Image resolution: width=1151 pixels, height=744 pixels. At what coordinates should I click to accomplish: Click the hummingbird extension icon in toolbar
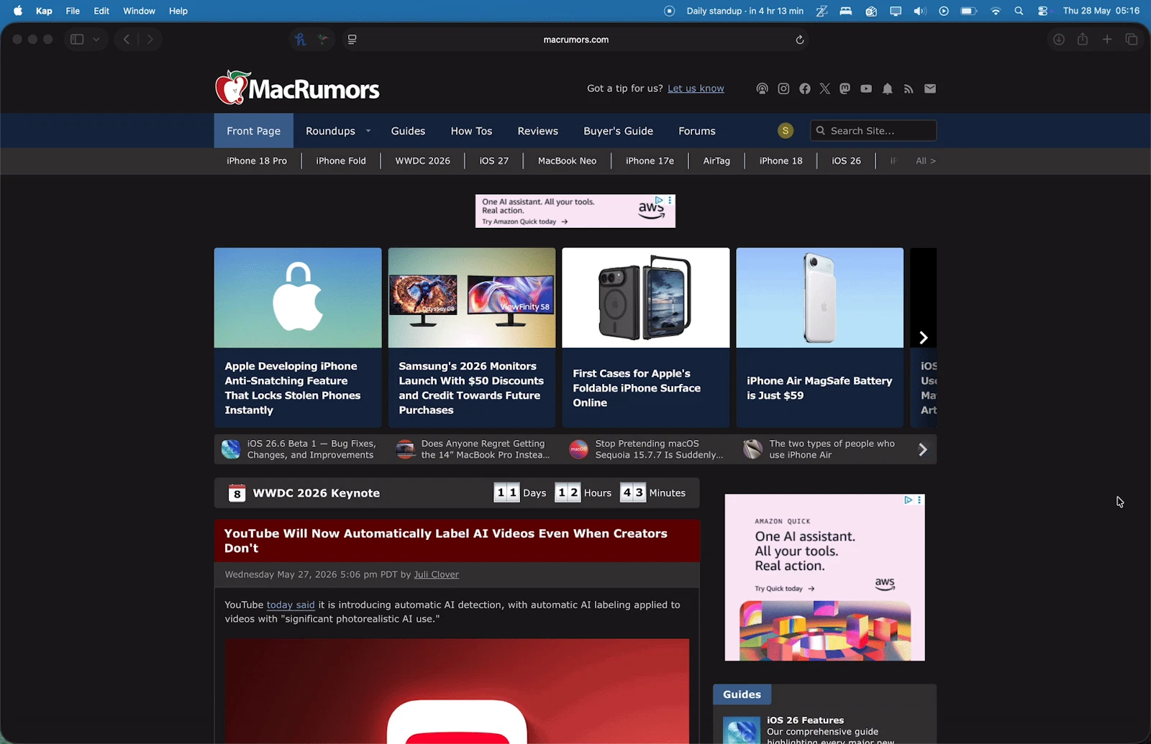point(323,40)
